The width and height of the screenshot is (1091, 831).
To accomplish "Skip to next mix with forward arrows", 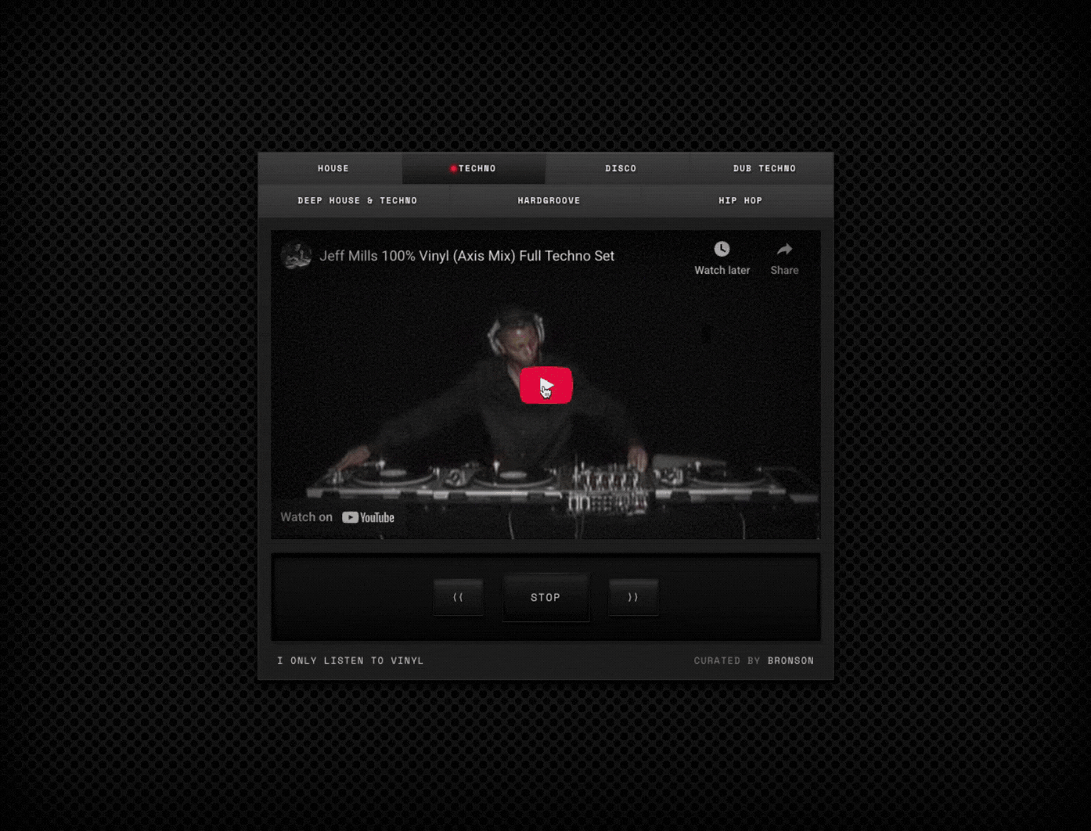I will 633,597.
